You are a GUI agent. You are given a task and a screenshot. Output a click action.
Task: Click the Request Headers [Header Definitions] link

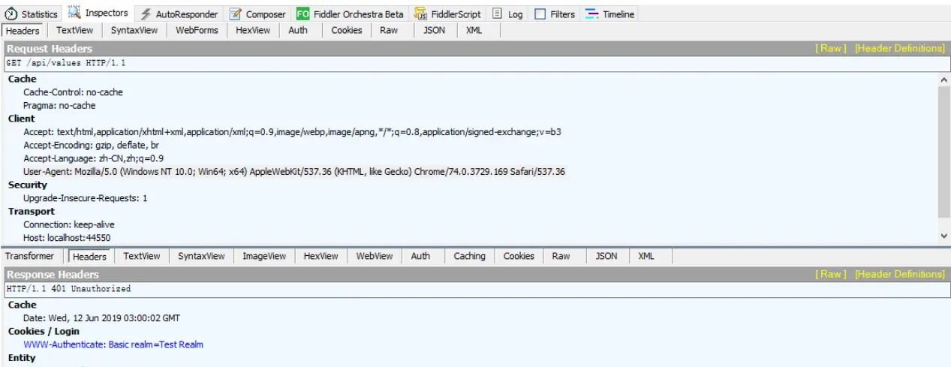[x=901, y=48]
